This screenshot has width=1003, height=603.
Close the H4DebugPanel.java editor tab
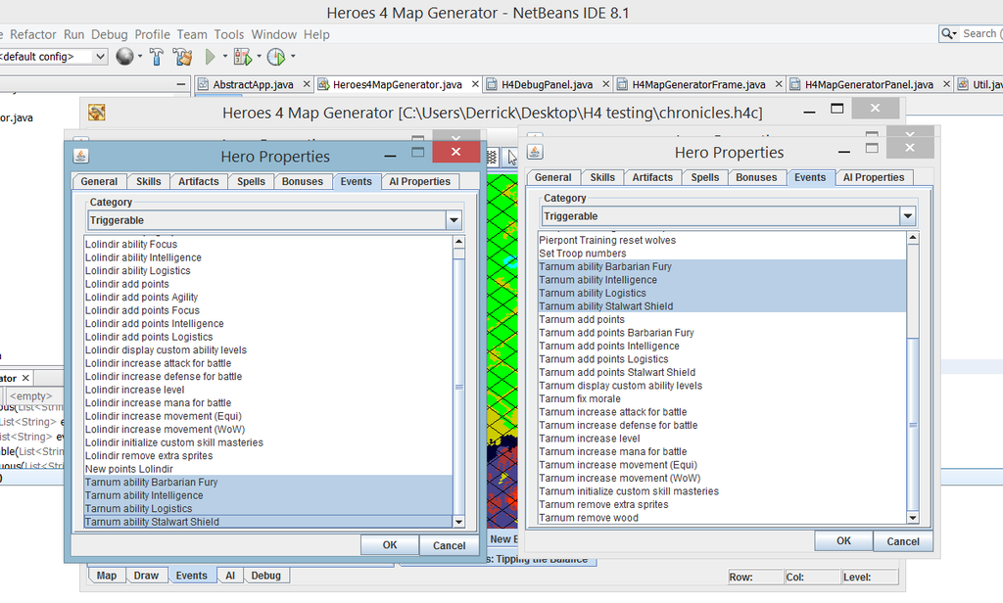click(x=605, y=84)
